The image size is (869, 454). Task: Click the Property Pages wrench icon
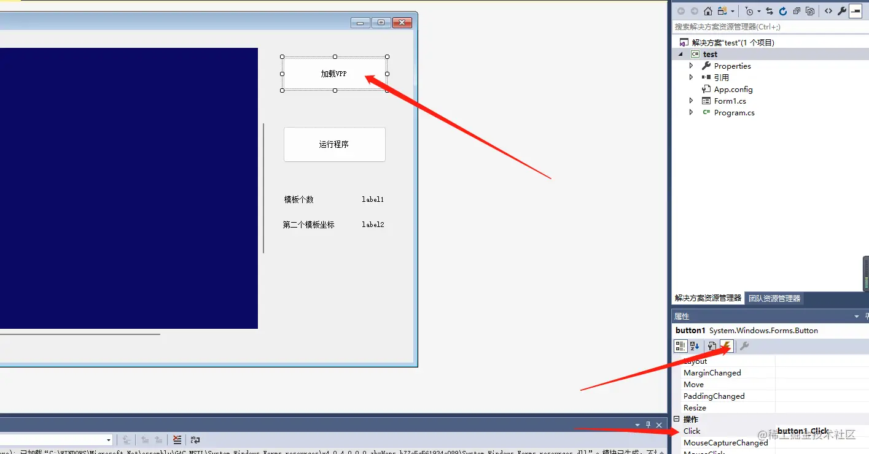pyautogui.click(x=744, y=347)
